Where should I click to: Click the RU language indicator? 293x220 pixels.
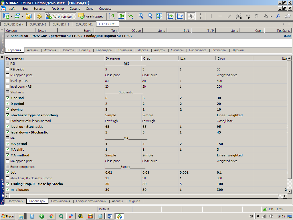coord(251,216)
